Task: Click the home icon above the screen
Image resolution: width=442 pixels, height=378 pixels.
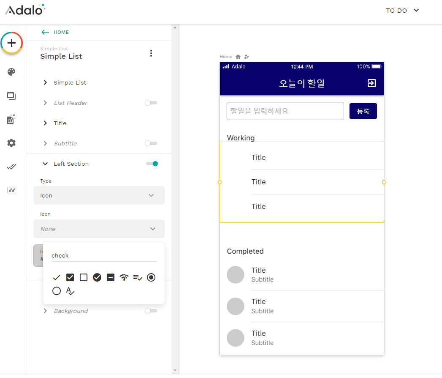Action: [x=238, y=57]
